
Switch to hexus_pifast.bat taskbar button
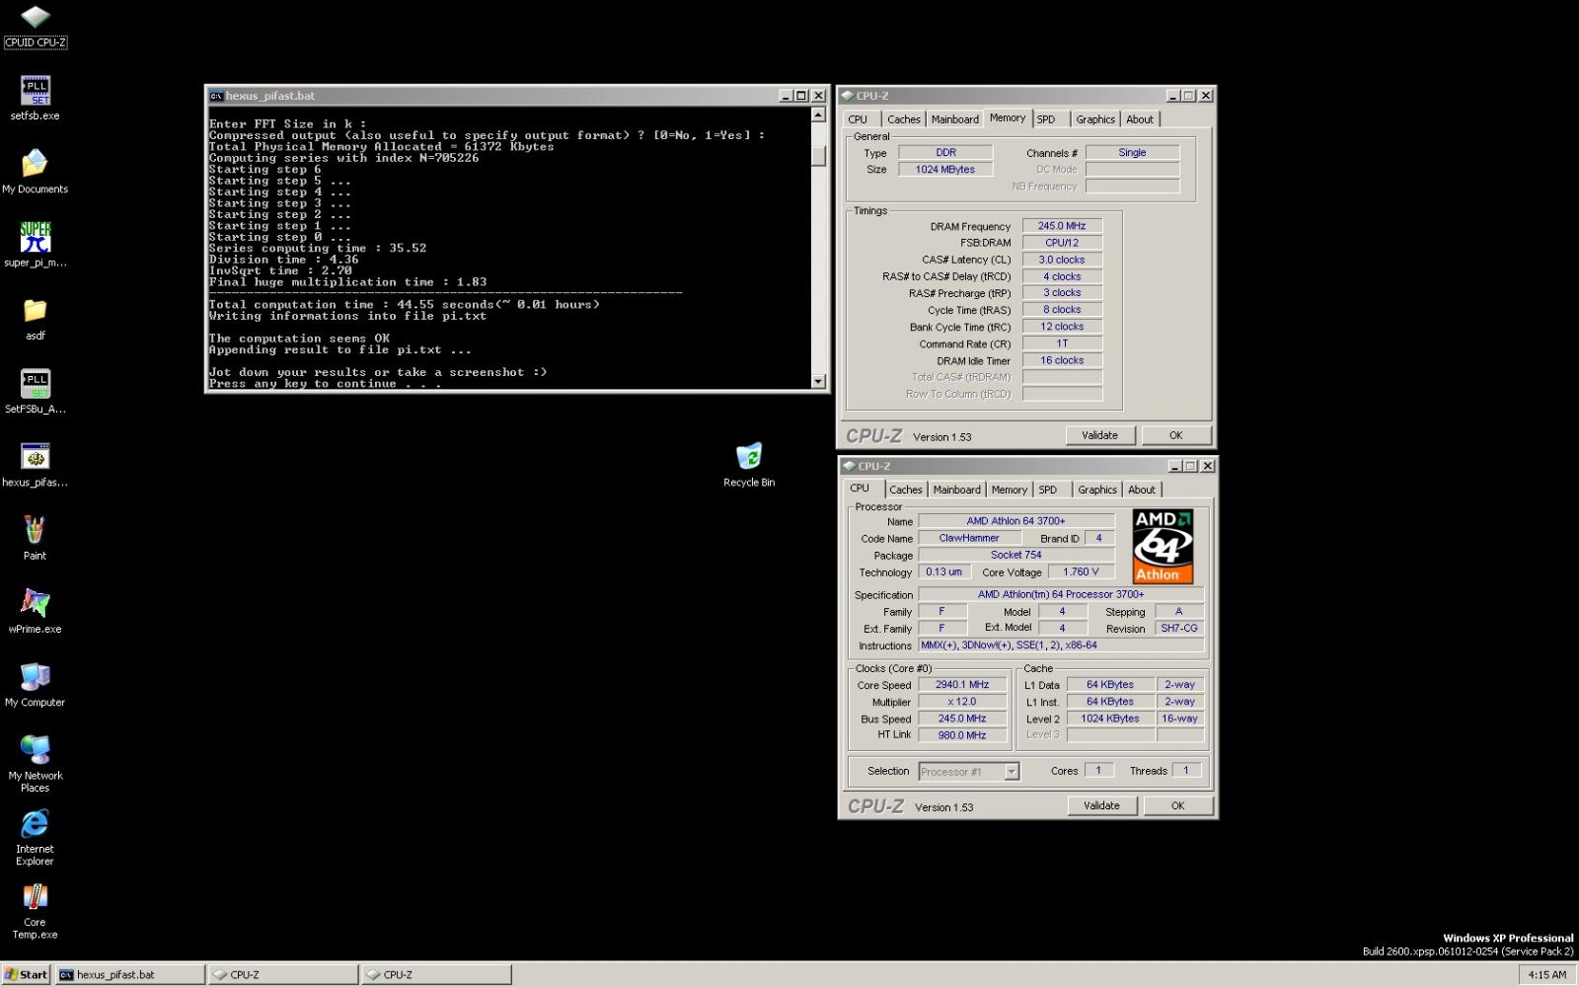pyautogui.click(x=130, y=974)
